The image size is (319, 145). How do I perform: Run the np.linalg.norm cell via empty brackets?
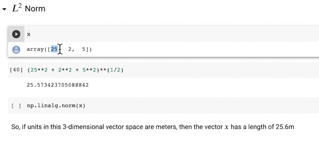[16, 106]
